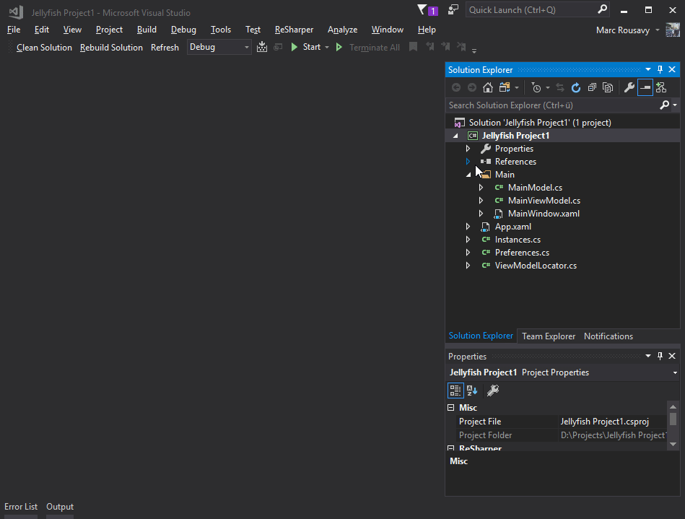This screenshot has height=519, width=685.
Task: Click the green Start play icon
Action: point(294,47)
